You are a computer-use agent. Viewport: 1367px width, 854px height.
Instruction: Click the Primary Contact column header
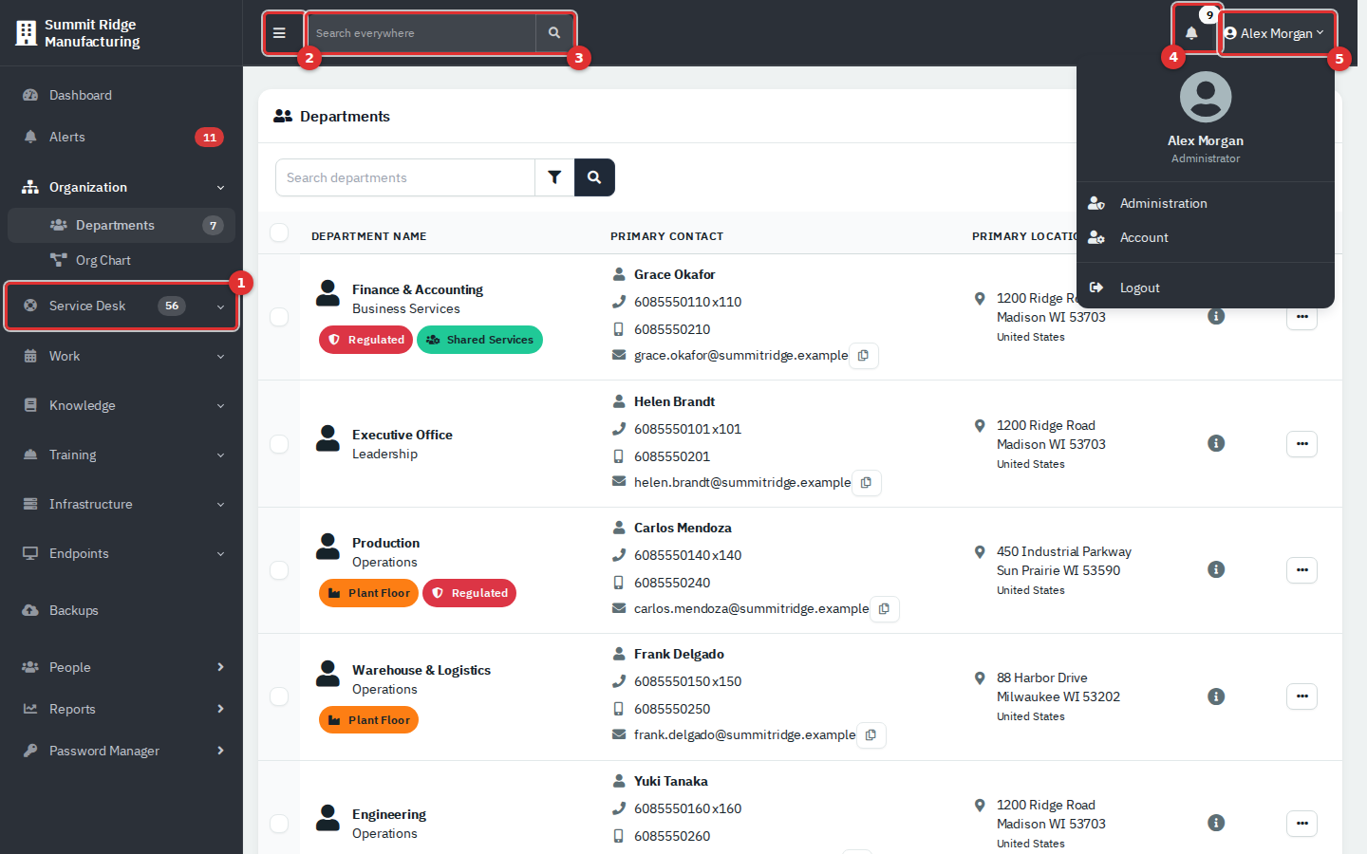pyautogui.click(x=666, y=236)
